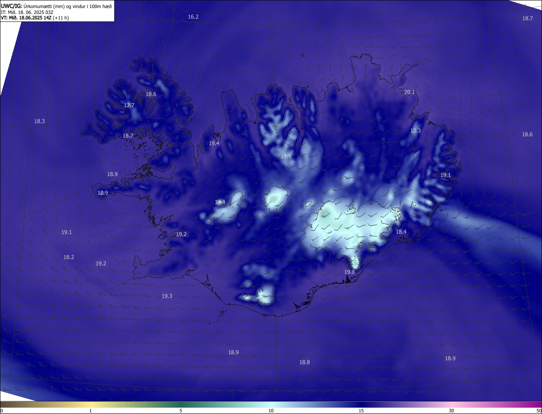The height and width of the screenshot is (414, 542).
Task: Click the 18.2 value label
Action: point(69,257)
